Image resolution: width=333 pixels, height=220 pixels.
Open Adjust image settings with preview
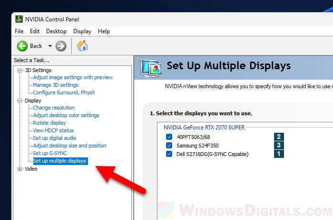pyautogui.click(x=73, y=77)
